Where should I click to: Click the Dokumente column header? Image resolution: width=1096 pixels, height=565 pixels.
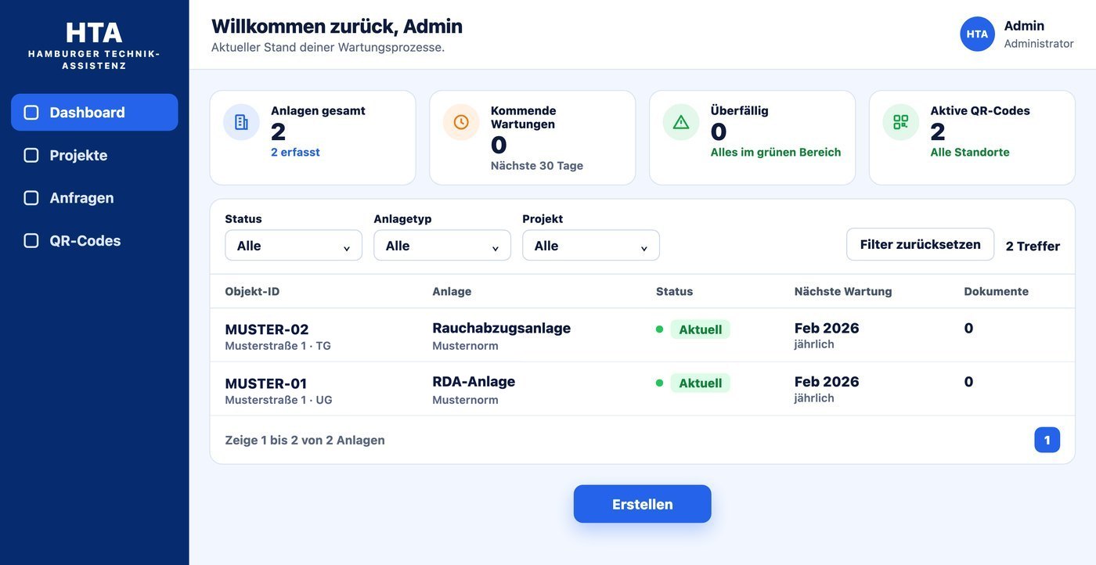[996, 291]
